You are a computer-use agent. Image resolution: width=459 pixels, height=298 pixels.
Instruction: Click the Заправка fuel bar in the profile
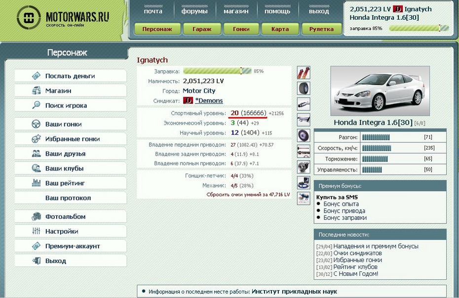pos(217,71)
